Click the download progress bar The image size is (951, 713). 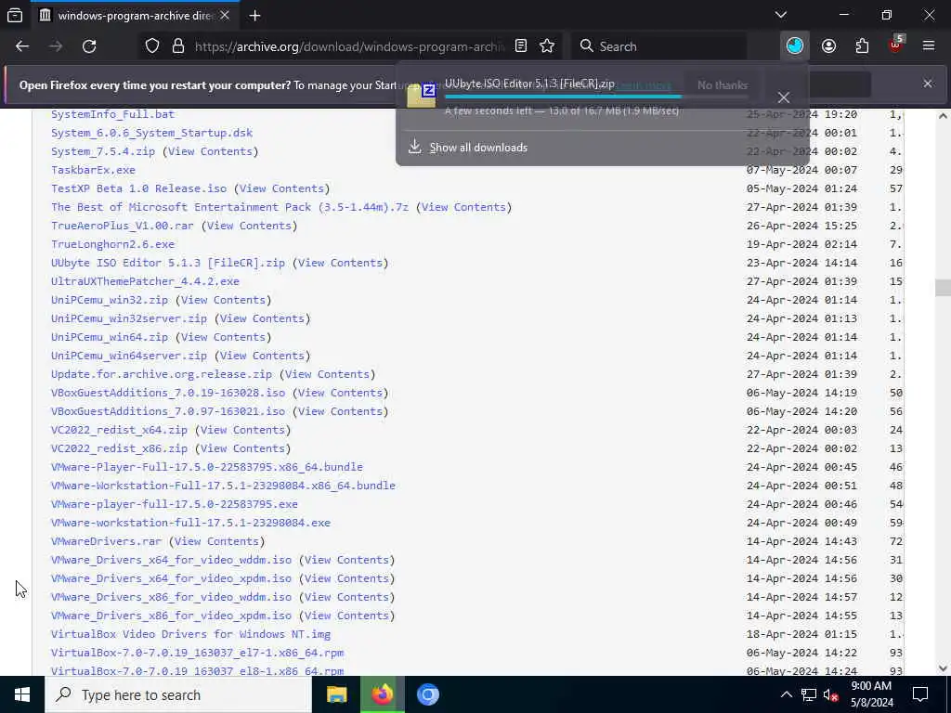point(597,97)
